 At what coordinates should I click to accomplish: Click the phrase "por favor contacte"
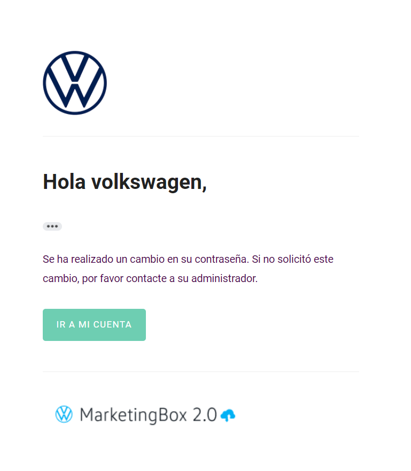124,278
